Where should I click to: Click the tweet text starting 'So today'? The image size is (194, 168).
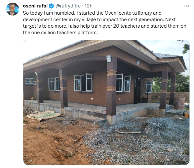point(104,23)
